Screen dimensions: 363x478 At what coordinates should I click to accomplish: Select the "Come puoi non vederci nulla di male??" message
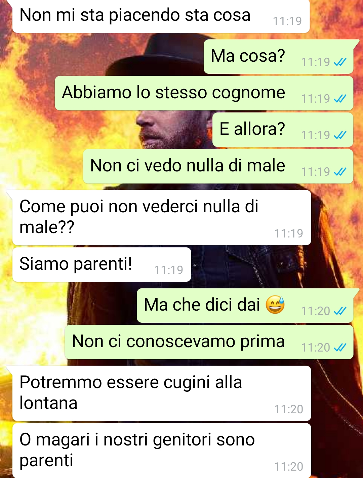click(x=161, y=217)
